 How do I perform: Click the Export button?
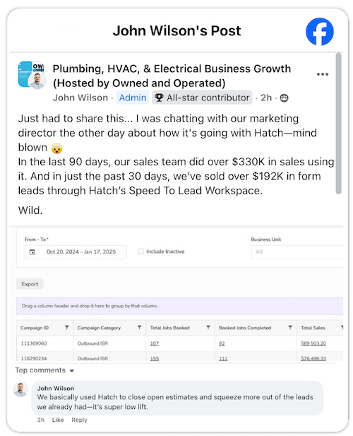coord(30,284)
